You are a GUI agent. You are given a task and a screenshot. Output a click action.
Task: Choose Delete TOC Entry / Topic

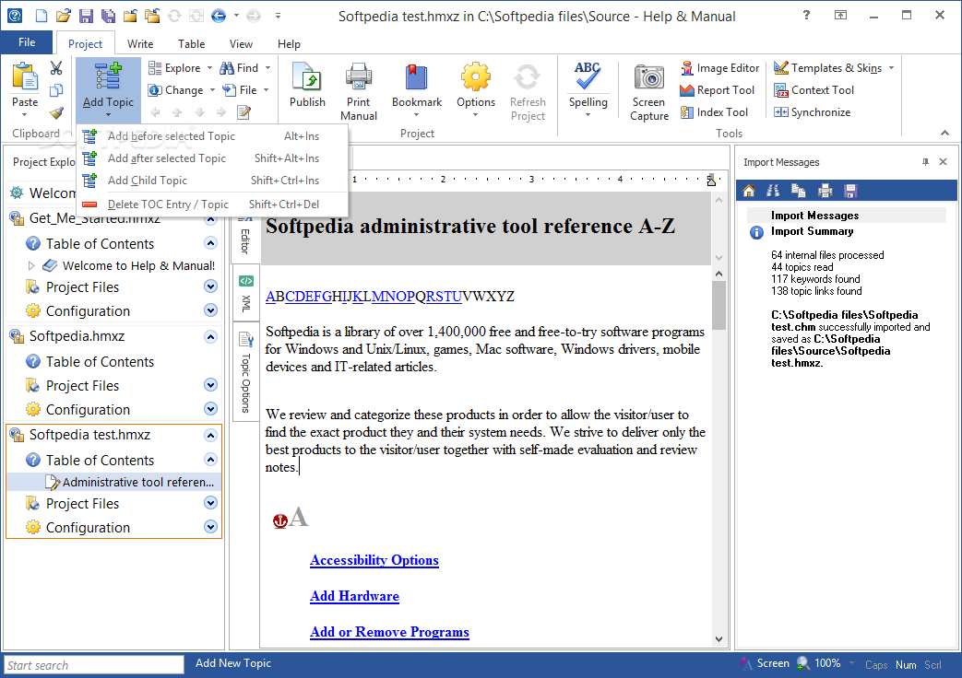pos(212,205)
